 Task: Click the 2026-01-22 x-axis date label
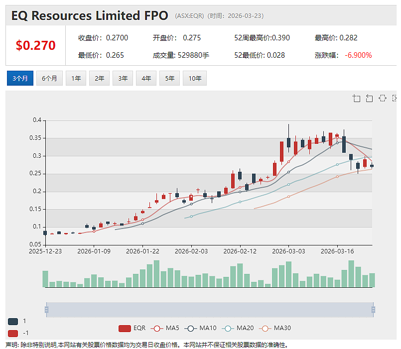point(142,251)
